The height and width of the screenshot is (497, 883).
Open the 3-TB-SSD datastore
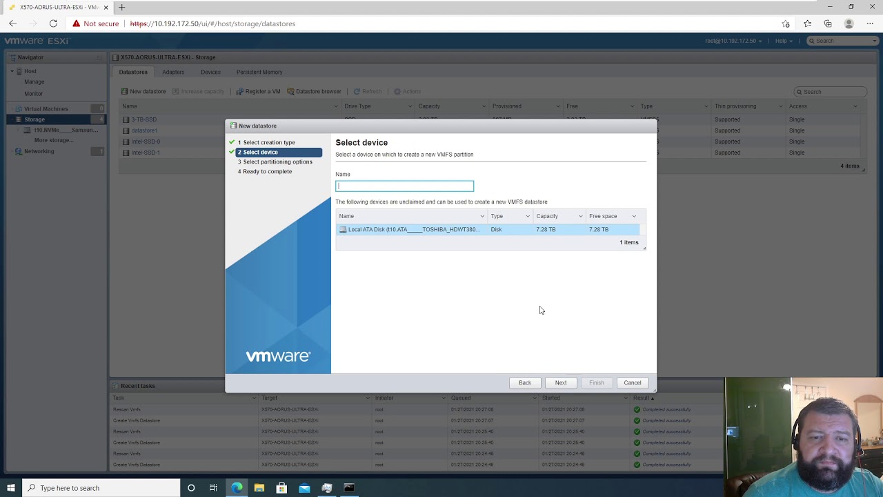click(x=144, y=119)
